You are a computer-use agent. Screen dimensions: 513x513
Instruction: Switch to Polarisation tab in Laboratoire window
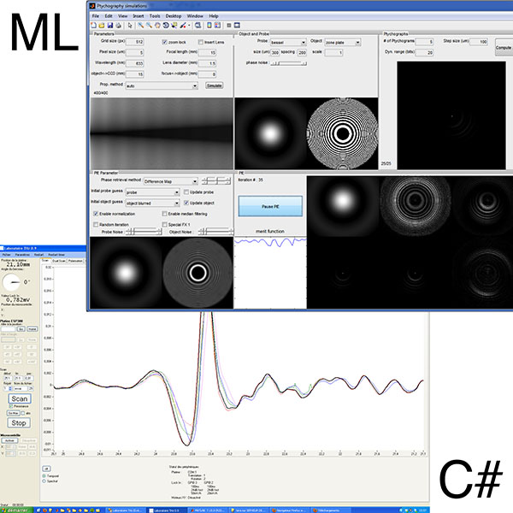(x=75, y=261)
